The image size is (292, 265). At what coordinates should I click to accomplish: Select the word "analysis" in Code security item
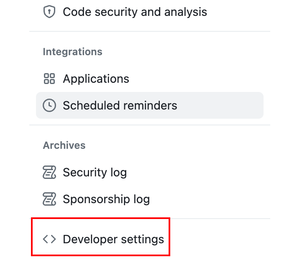coord(185,12)
